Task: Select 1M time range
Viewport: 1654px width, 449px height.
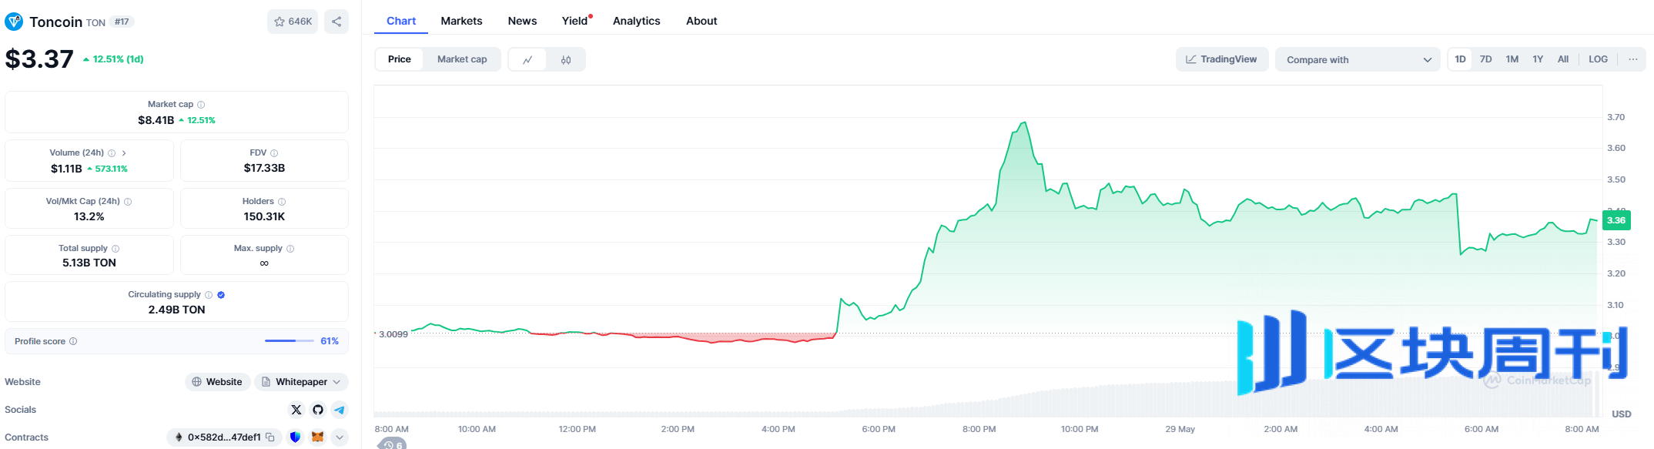Action: [x=1512, y=59]
